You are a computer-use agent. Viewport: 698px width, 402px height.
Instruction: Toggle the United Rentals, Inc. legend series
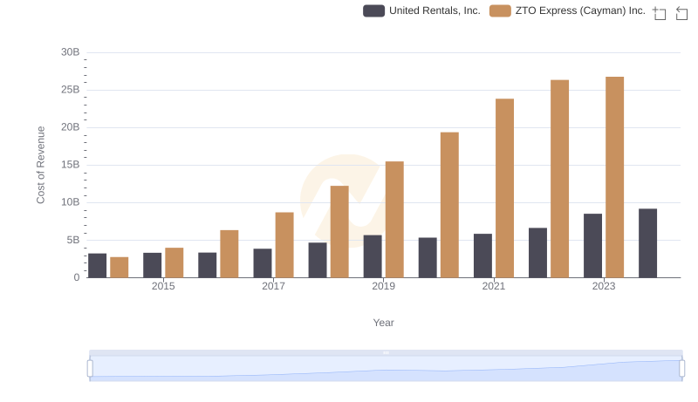click(421, 10)
